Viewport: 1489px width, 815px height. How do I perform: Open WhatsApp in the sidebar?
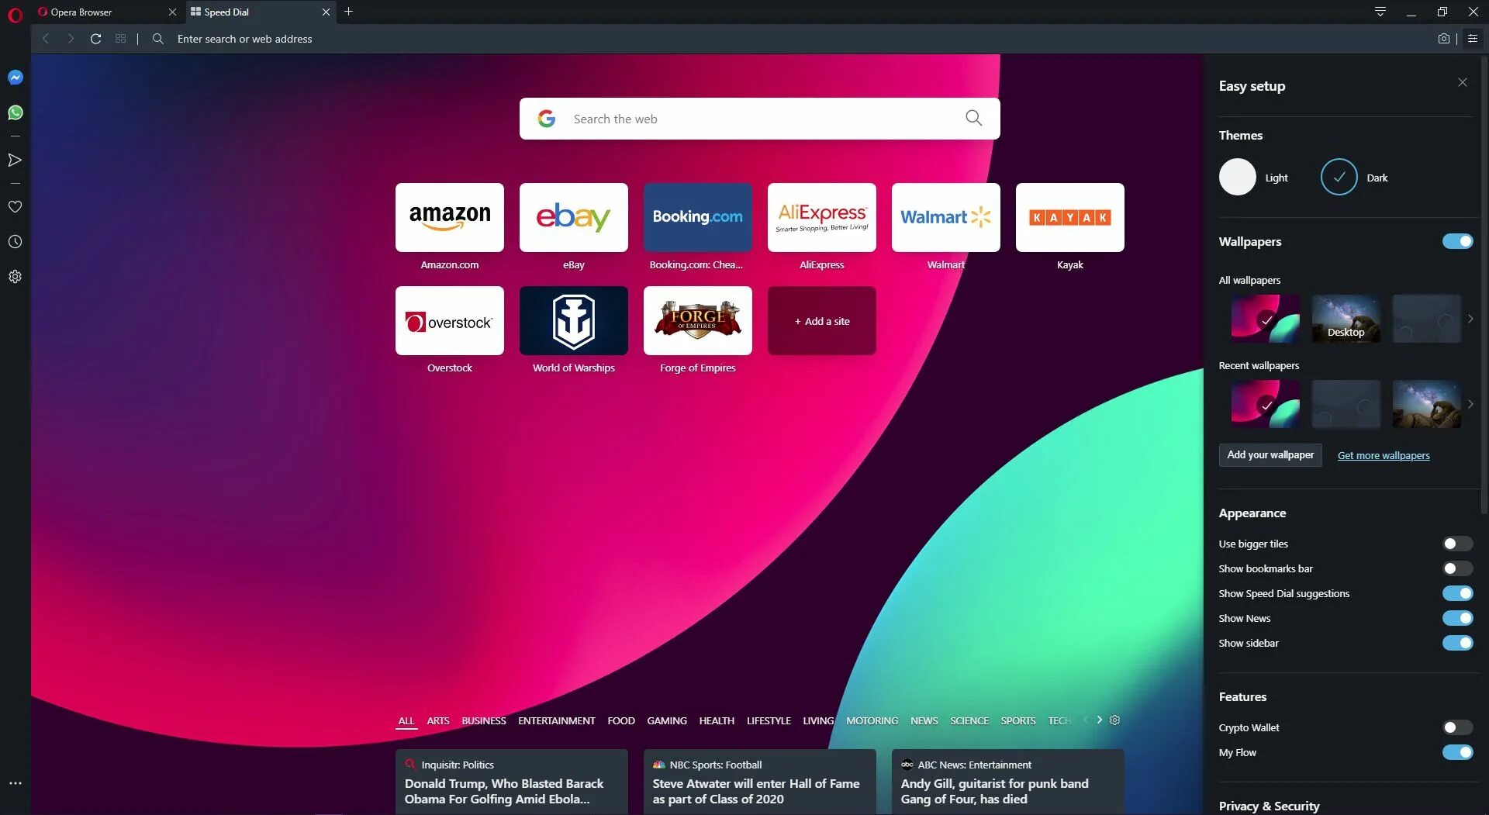(15, 112)
